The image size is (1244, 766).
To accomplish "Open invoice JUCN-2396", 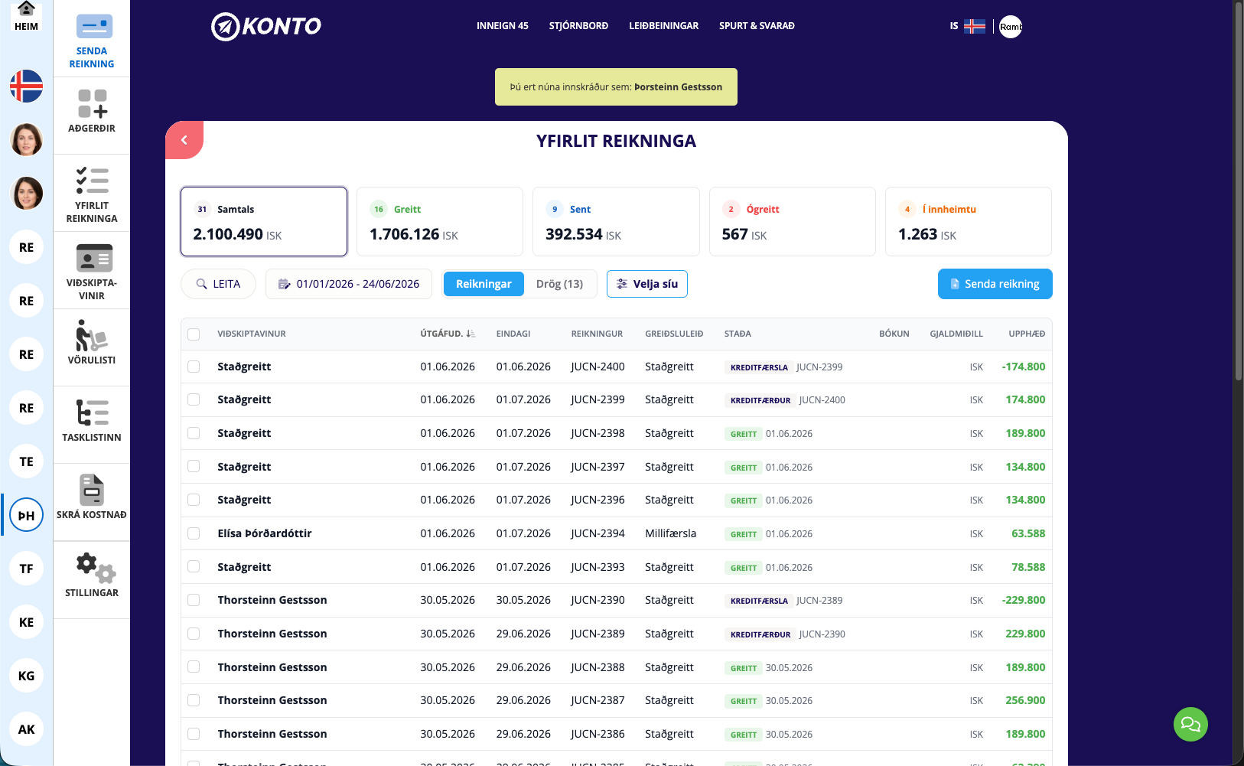I will click(598, 500).
